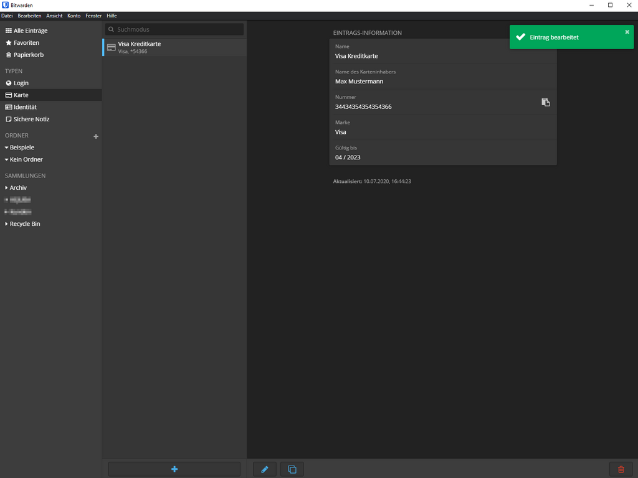Copy the card number with the copy icon
The width and height of the screenshot is (638, 478).
546,103
